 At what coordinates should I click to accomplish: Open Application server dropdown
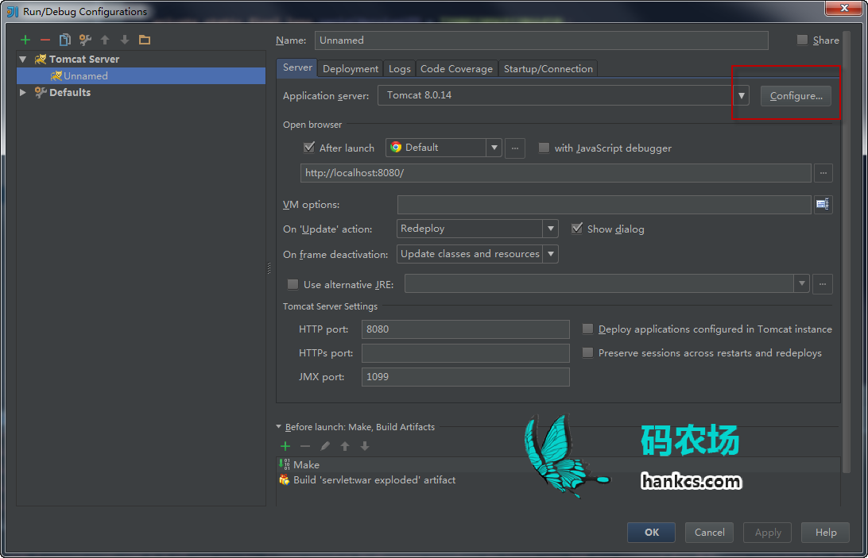pos(742,96)
